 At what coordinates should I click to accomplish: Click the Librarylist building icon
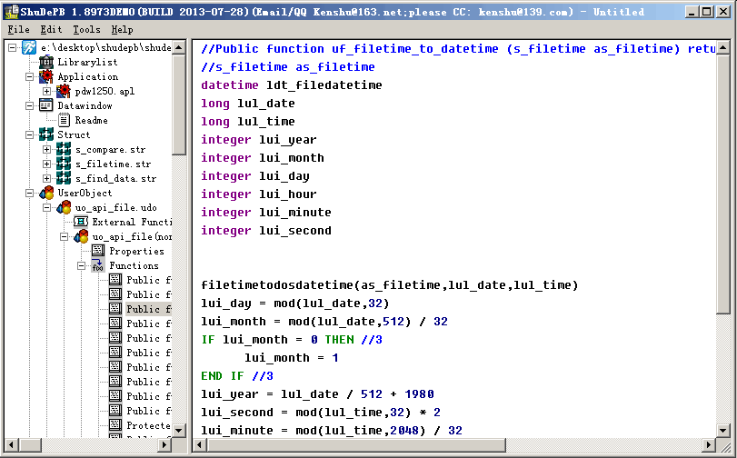[46, 62]
